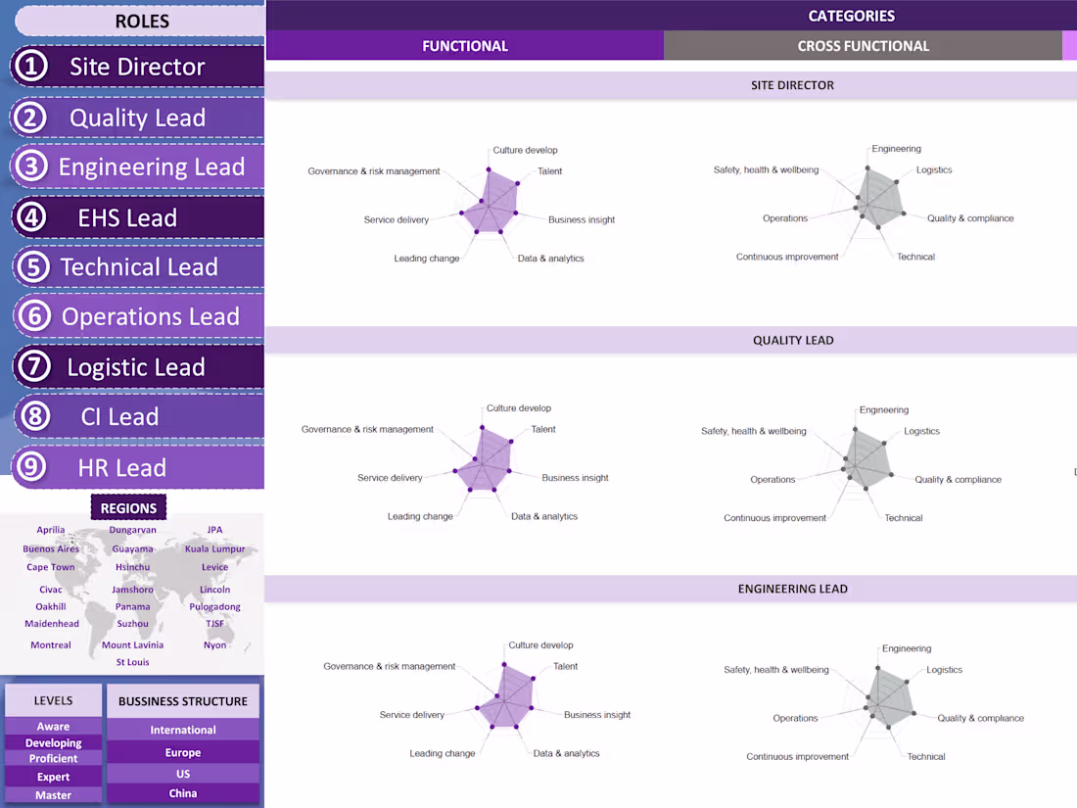Image resolution: width=1077 pixels, height=808 pixels.
Task: Click Site Director functional radar chart
Action: [x=461, y=204]
